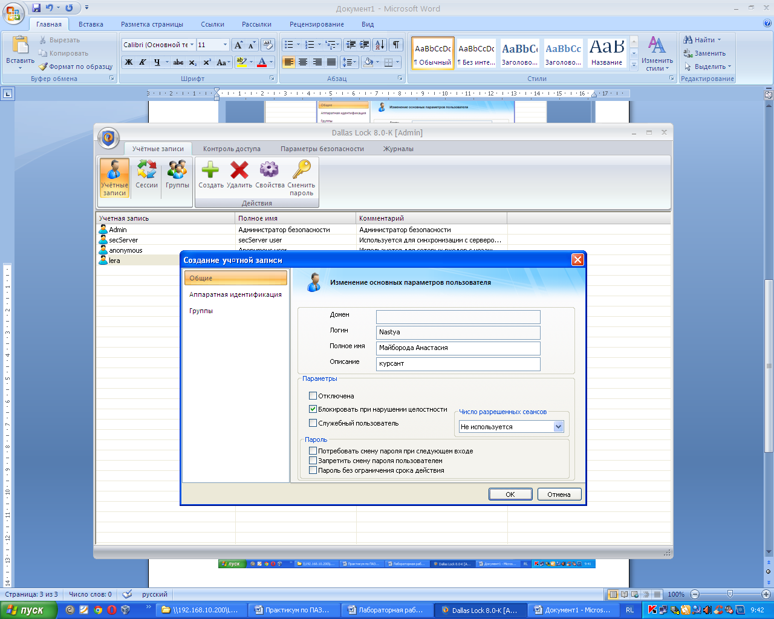Click the пуск Start button

click(28, 610)
